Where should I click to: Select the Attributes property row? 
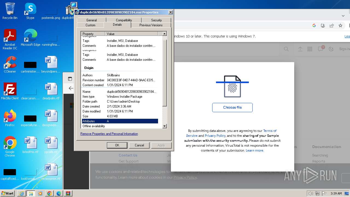point(120,121)
